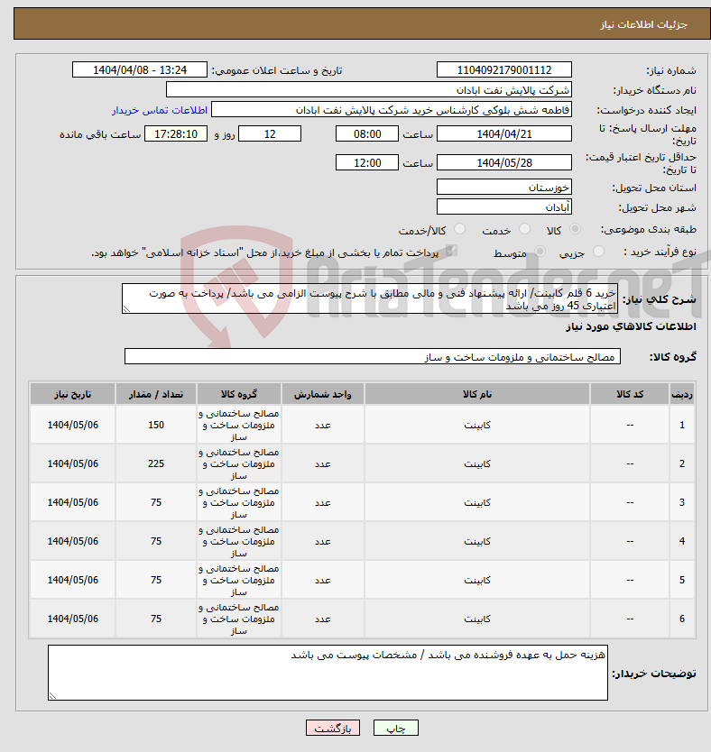Screen dimensions: 711x752
Task: Click the page title جزئیات اطلاعات نیاز
Action: tap(644, 24)
